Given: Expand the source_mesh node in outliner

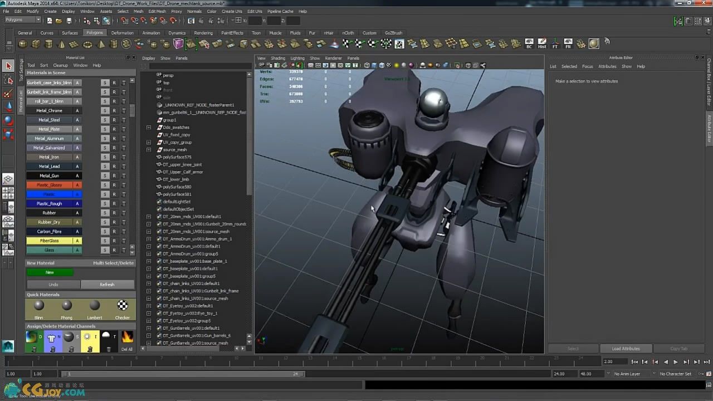Looking at the screenshot, I should point(149,150).
